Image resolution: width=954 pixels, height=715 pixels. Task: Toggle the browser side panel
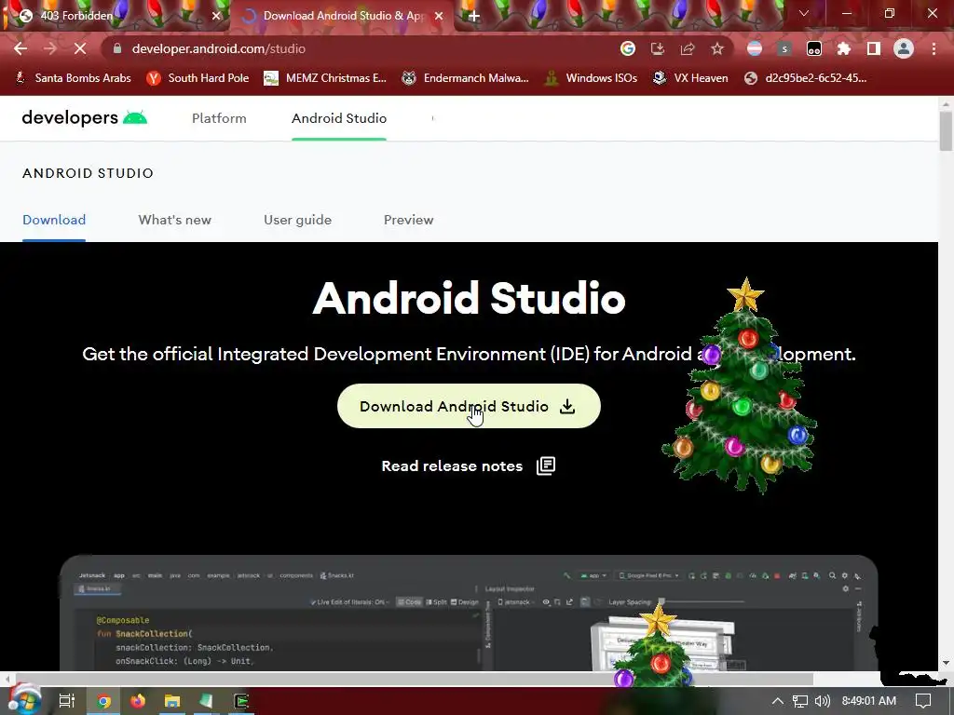point(874,48)
